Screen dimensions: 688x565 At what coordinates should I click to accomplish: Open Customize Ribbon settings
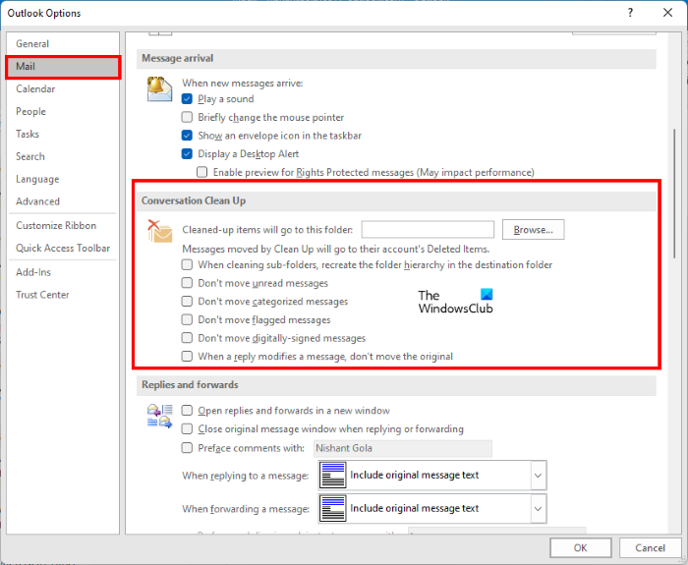click(x=63, y=225)
